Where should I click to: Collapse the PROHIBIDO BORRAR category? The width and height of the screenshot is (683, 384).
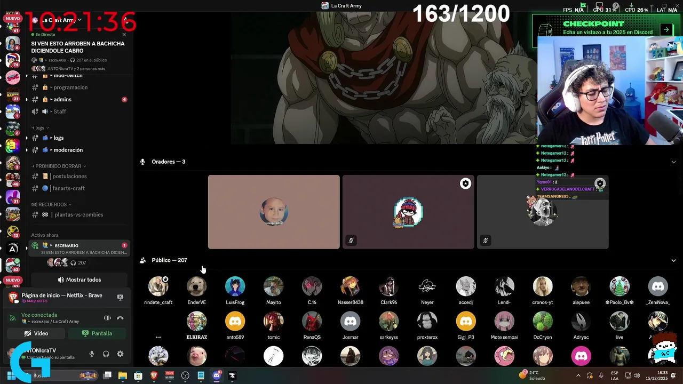tap(59, 166)
